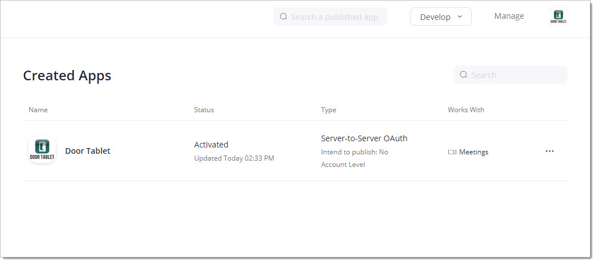Click the Status column header
The image size is (595, 262).
tap(204, 110)
